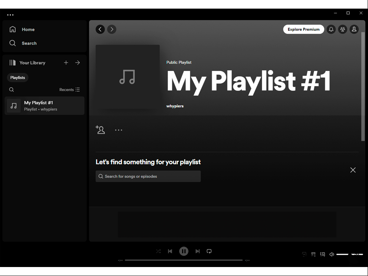The height and width of the screenshot is (276, 368).
Task: Choose a playlist cover photo
Action: tap(128, 77)
